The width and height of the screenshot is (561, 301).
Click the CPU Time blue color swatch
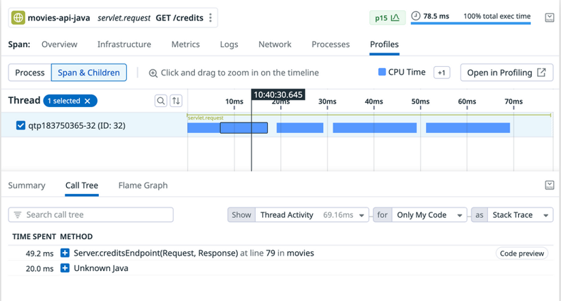(382, 72)
